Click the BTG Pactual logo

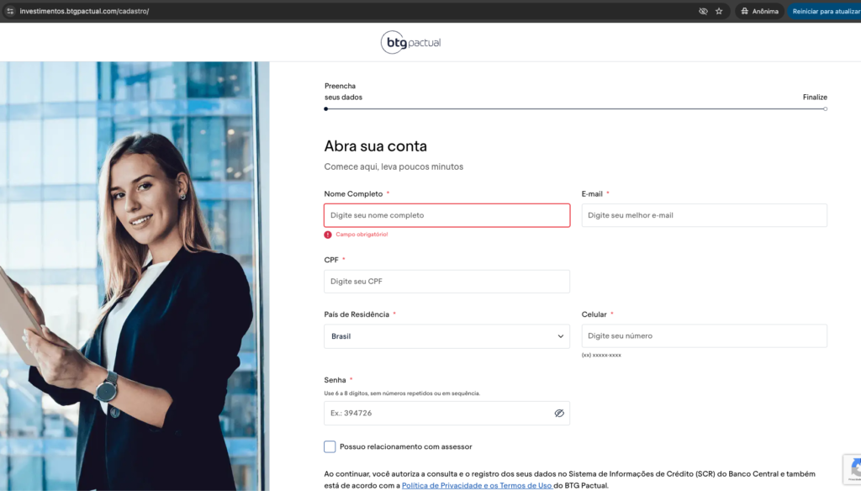point(410,42)
